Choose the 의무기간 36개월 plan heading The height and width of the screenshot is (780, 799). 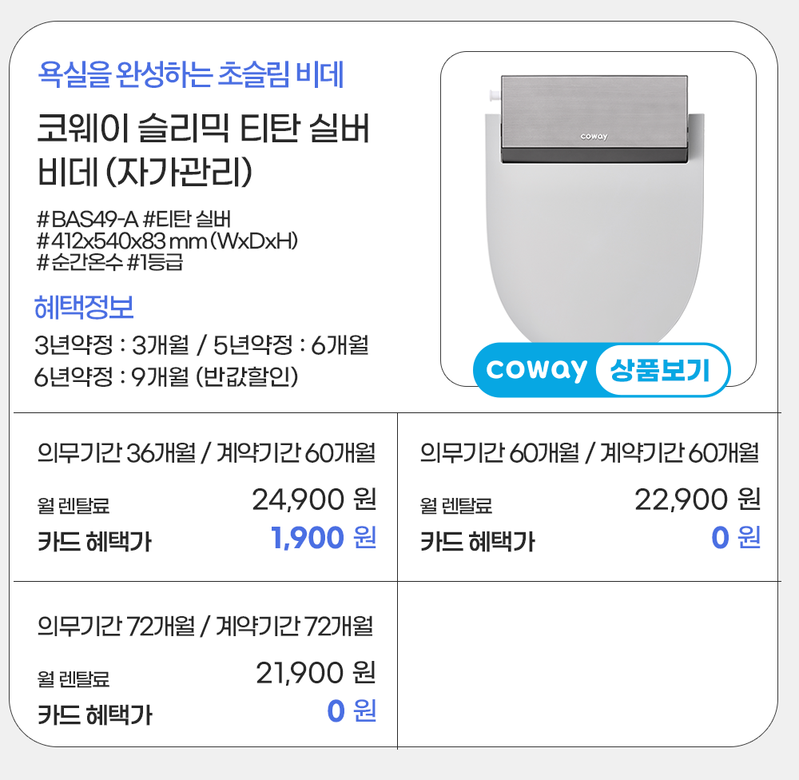pos(206,454)
